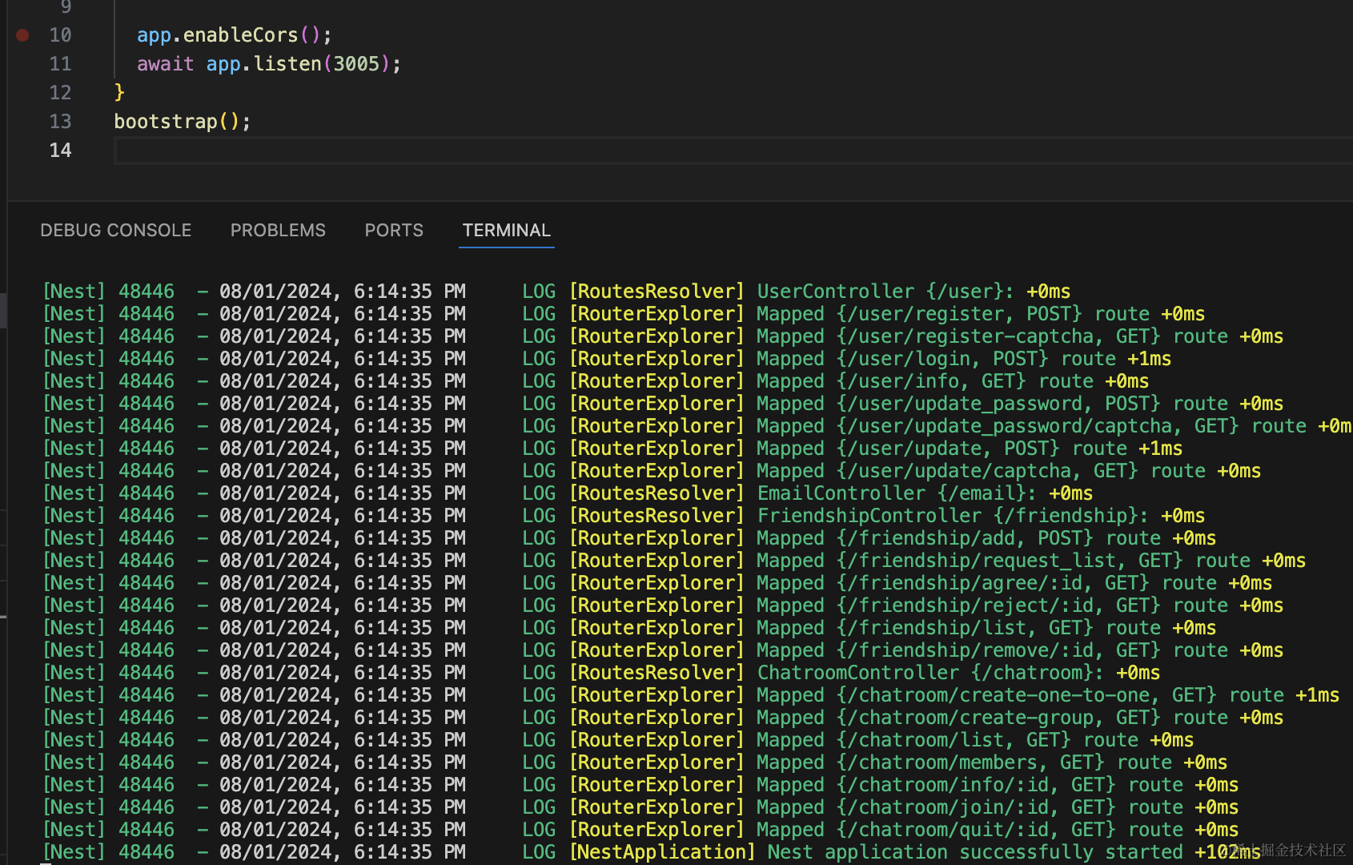1353x865 pixels.
Task: Select the TERMINAL tab
Action: [x=506, y=231]
